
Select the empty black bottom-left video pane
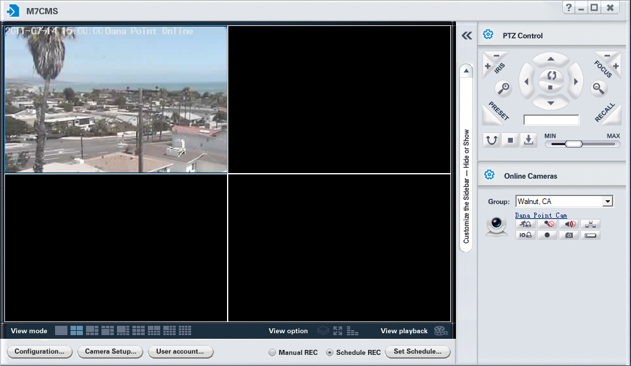pos(116,248)
